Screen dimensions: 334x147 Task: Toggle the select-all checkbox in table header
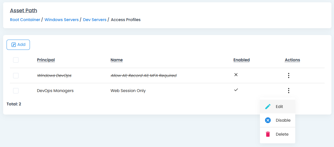16,60
